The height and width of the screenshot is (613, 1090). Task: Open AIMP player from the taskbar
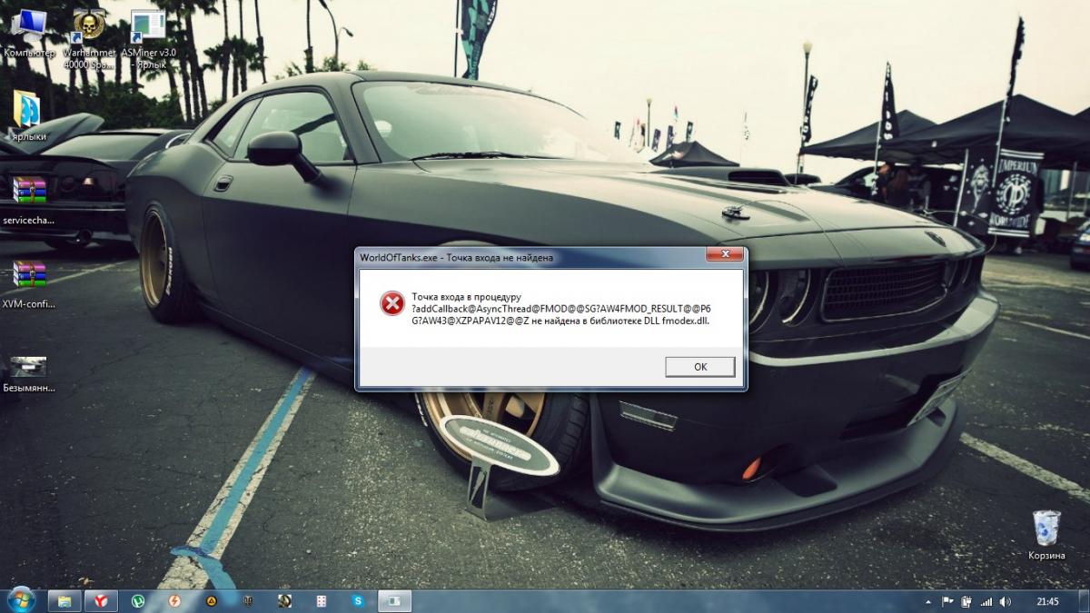coord(211,600)
